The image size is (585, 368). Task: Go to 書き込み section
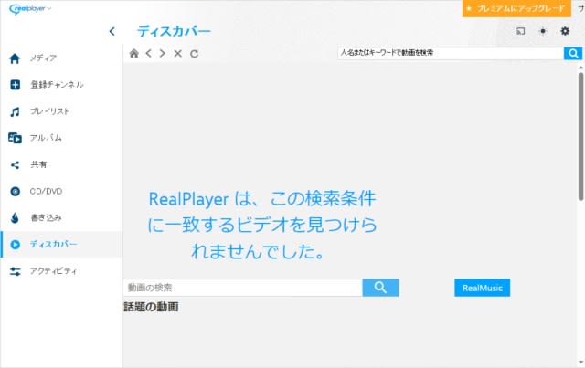[46, 217]
